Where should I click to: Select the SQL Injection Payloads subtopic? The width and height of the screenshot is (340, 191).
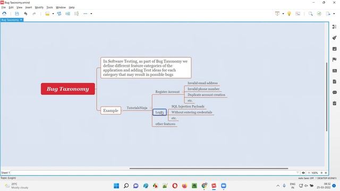(x=188, y=106)
